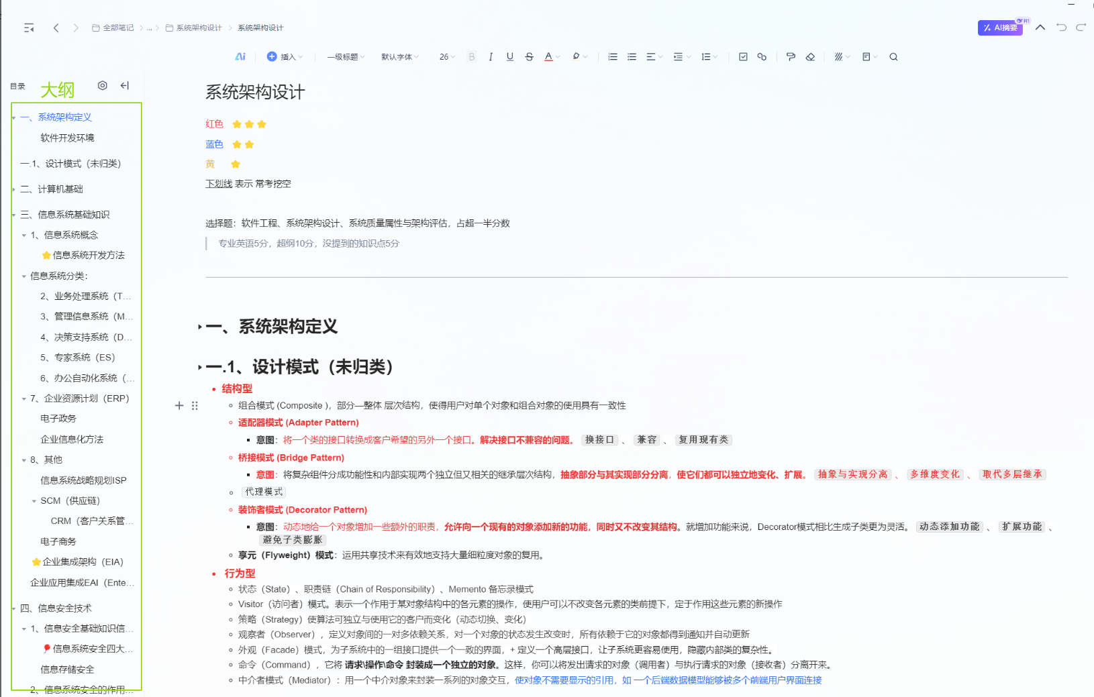Image resolution: width=1094 pixels, height=697 pixels.
Task: Click the AI assistant icon in toolbar
Action: [x=240, y=57]
